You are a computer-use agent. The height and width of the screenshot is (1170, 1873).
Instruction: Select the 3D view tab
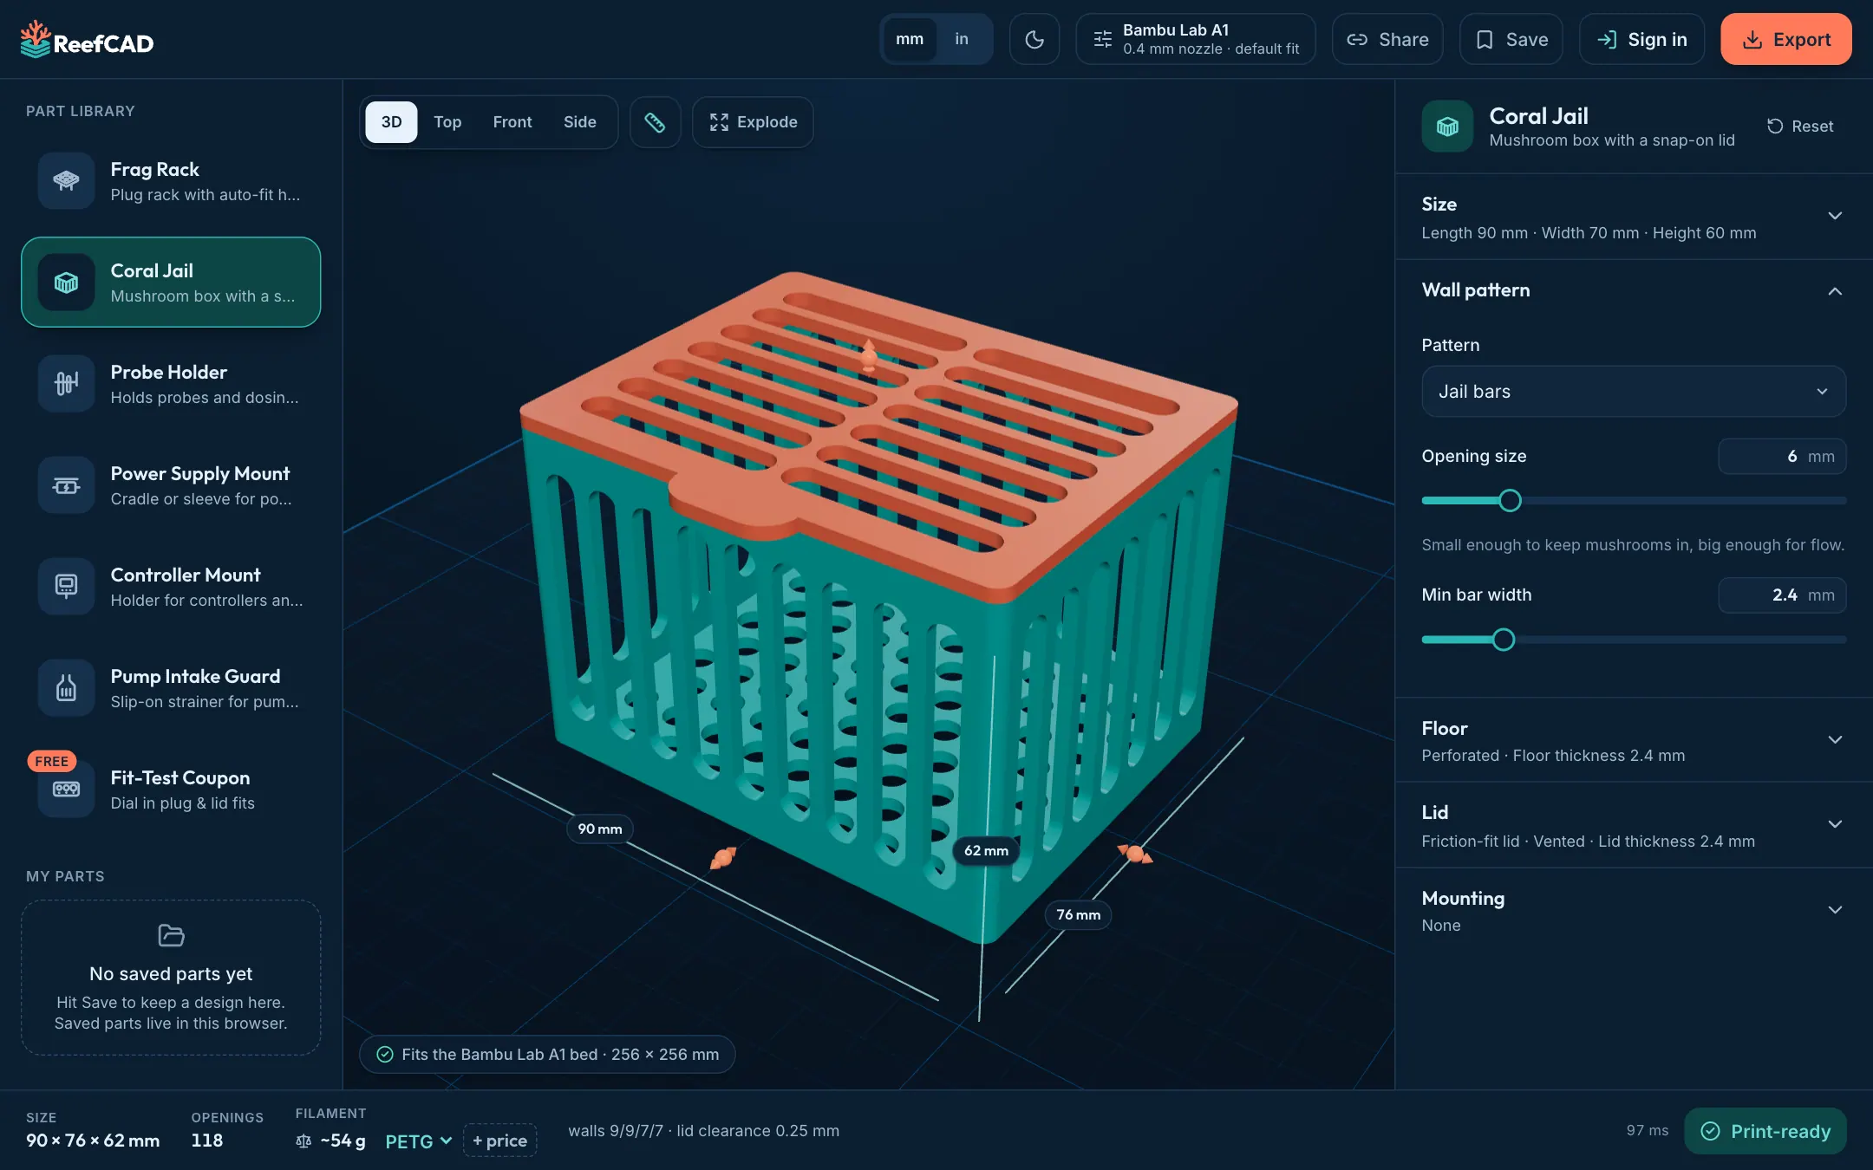click(391, 122)
